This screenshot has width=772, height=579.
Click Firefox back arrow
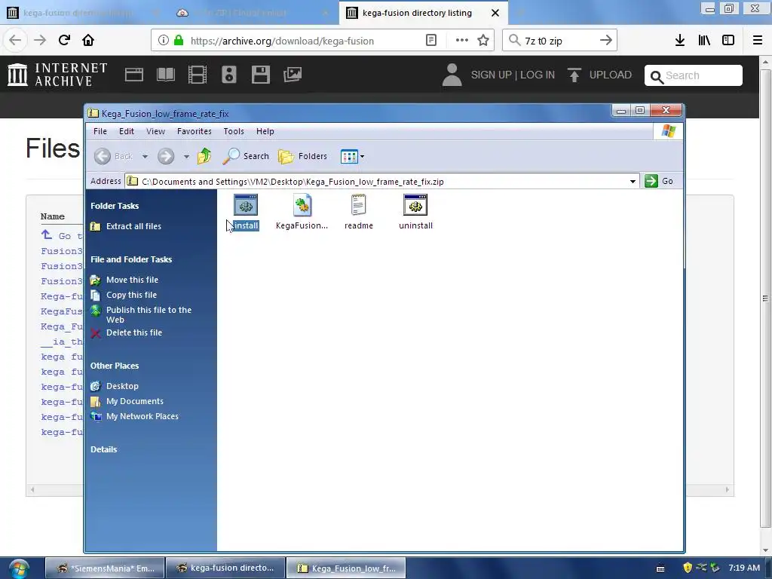pyautogui.click(x=15, y=41)
